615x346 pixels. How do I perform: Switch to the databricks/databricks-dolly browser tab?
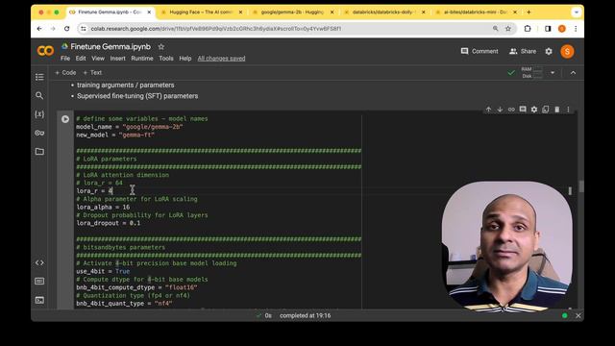384,12
